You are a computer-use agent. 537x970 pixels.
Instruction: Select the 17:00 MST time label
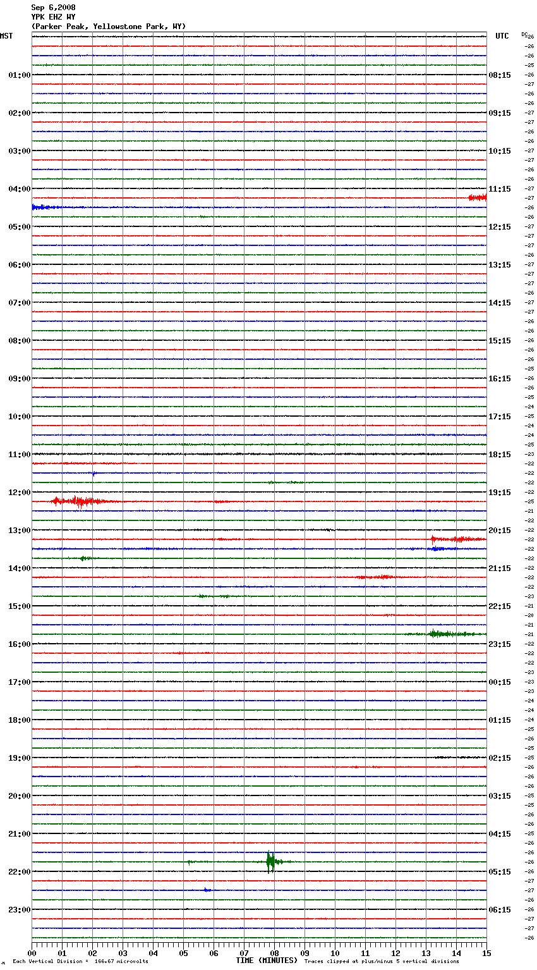click(x=20, y=682)
